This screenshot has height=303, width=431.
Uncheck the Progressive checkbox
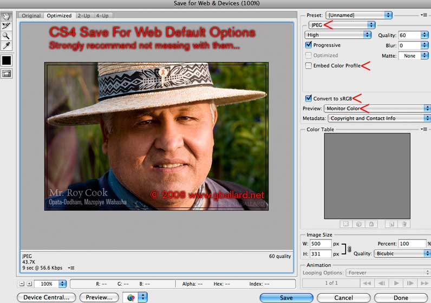coord(309,45)
